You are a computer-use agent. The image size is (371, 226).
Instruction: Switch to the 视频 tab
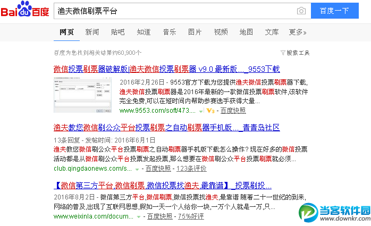pyautogui.click(x=221, y=32)
